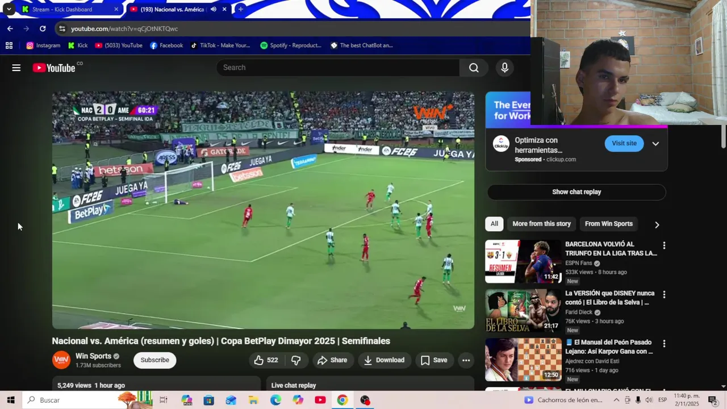
Task: Select From Win Sports chip
Action: coord(609,224)
